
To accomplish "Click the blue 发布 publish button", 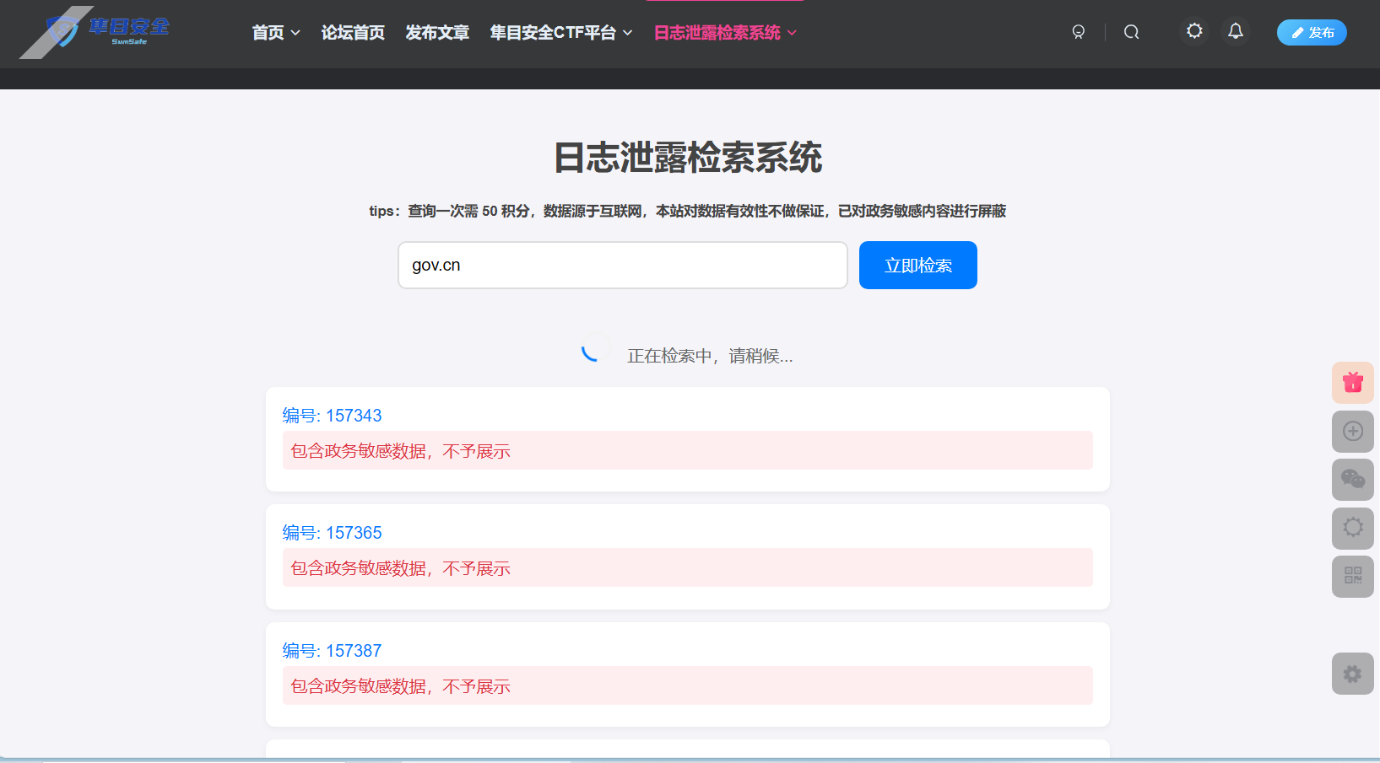I will 1311,32.
